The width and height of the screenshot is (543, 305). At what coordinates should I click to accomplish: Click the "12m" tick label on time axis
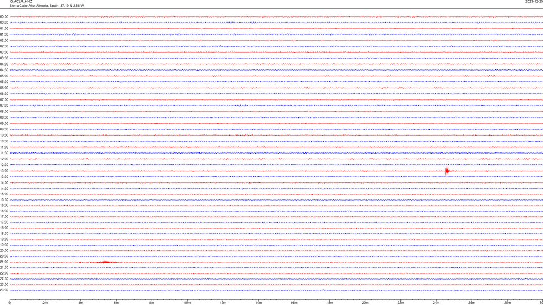223,303
